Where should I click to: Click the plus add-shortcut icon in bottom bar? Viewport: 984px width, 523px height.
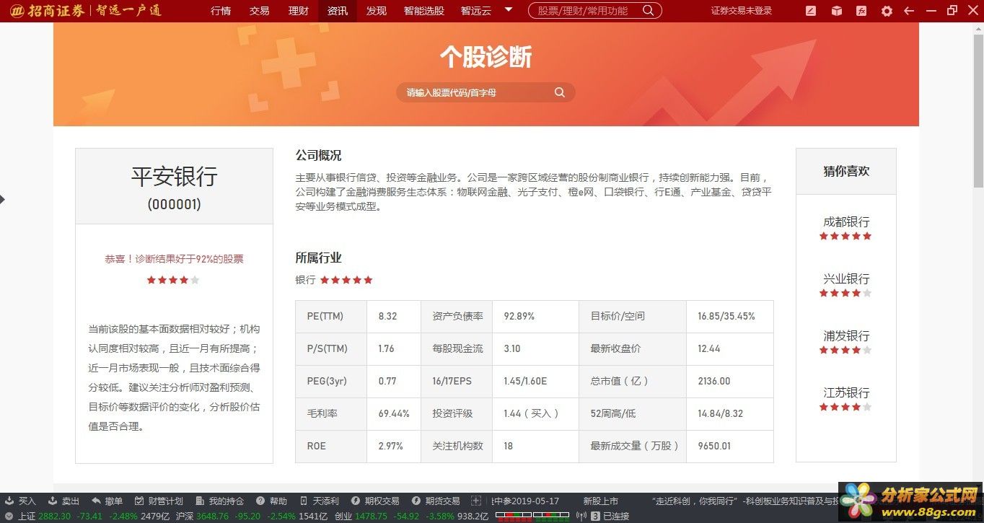coord(475,501)
